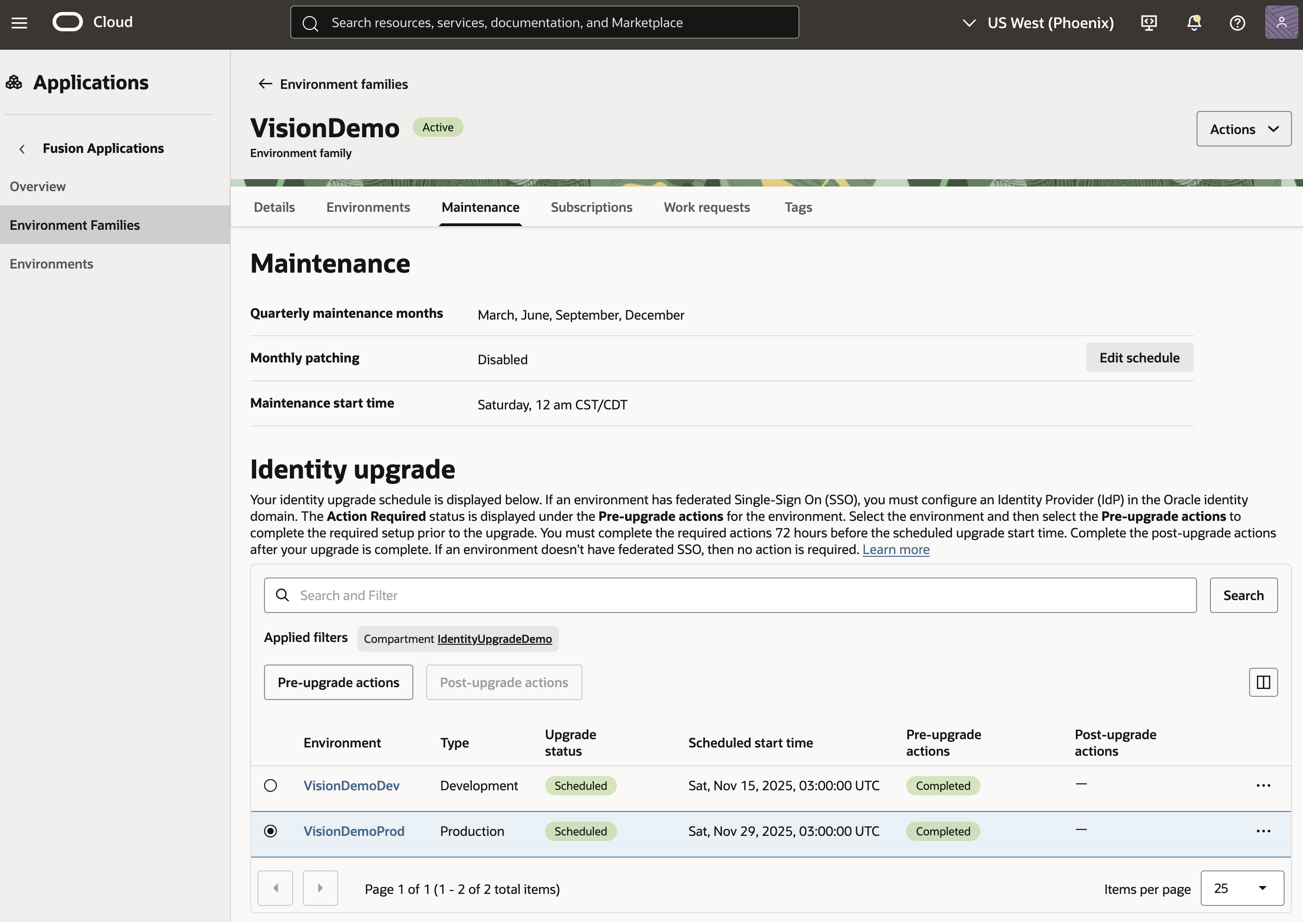This screenshot has height=922, width=1303.
Task: Click the Environment column header
Action: 342,742
